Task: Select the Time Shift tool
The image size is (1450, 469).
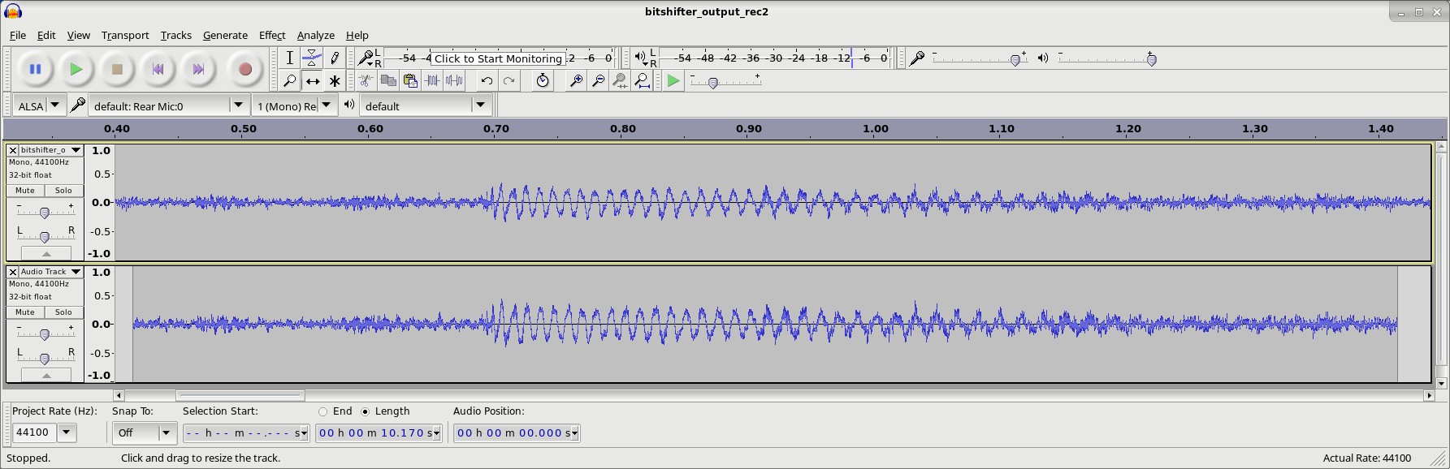Action: click(312, 81)
